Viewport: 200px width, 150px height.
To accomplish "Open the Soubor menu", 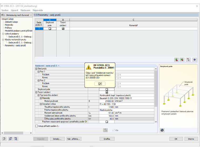I will tap(5, 10).
